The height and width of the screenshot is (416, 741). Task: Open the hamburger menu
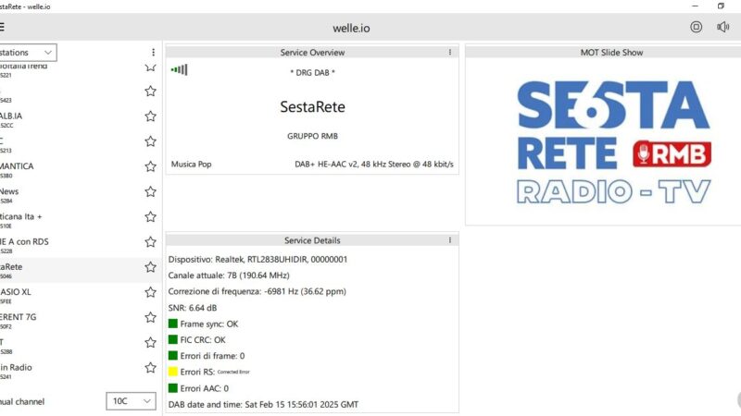click(x=2, y=28)
